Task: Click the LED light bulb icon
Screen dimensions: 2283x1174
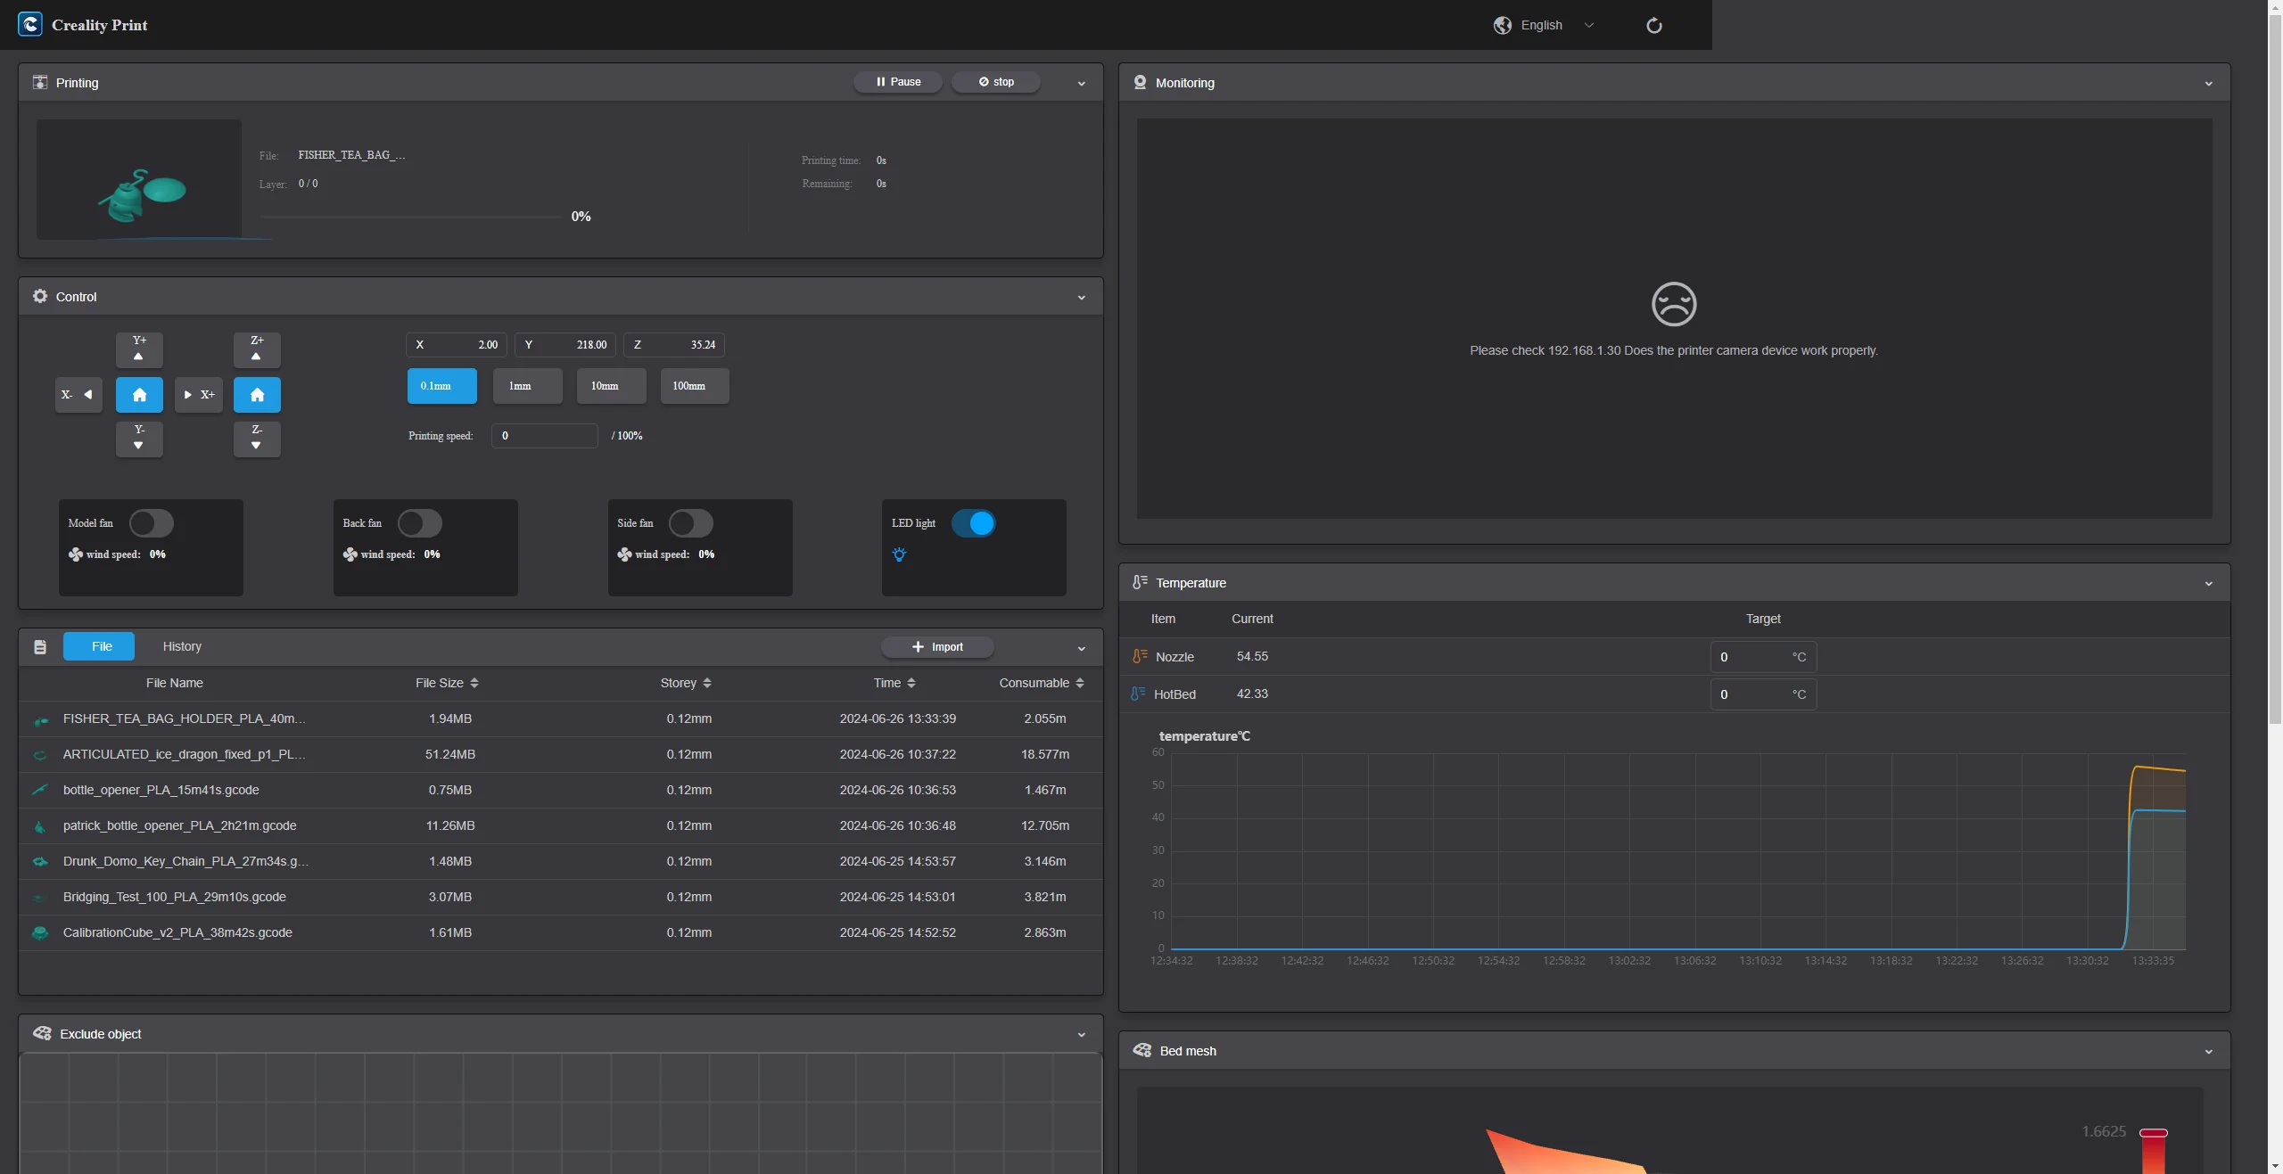Action: pyautogui.click(x=899, y=554)
